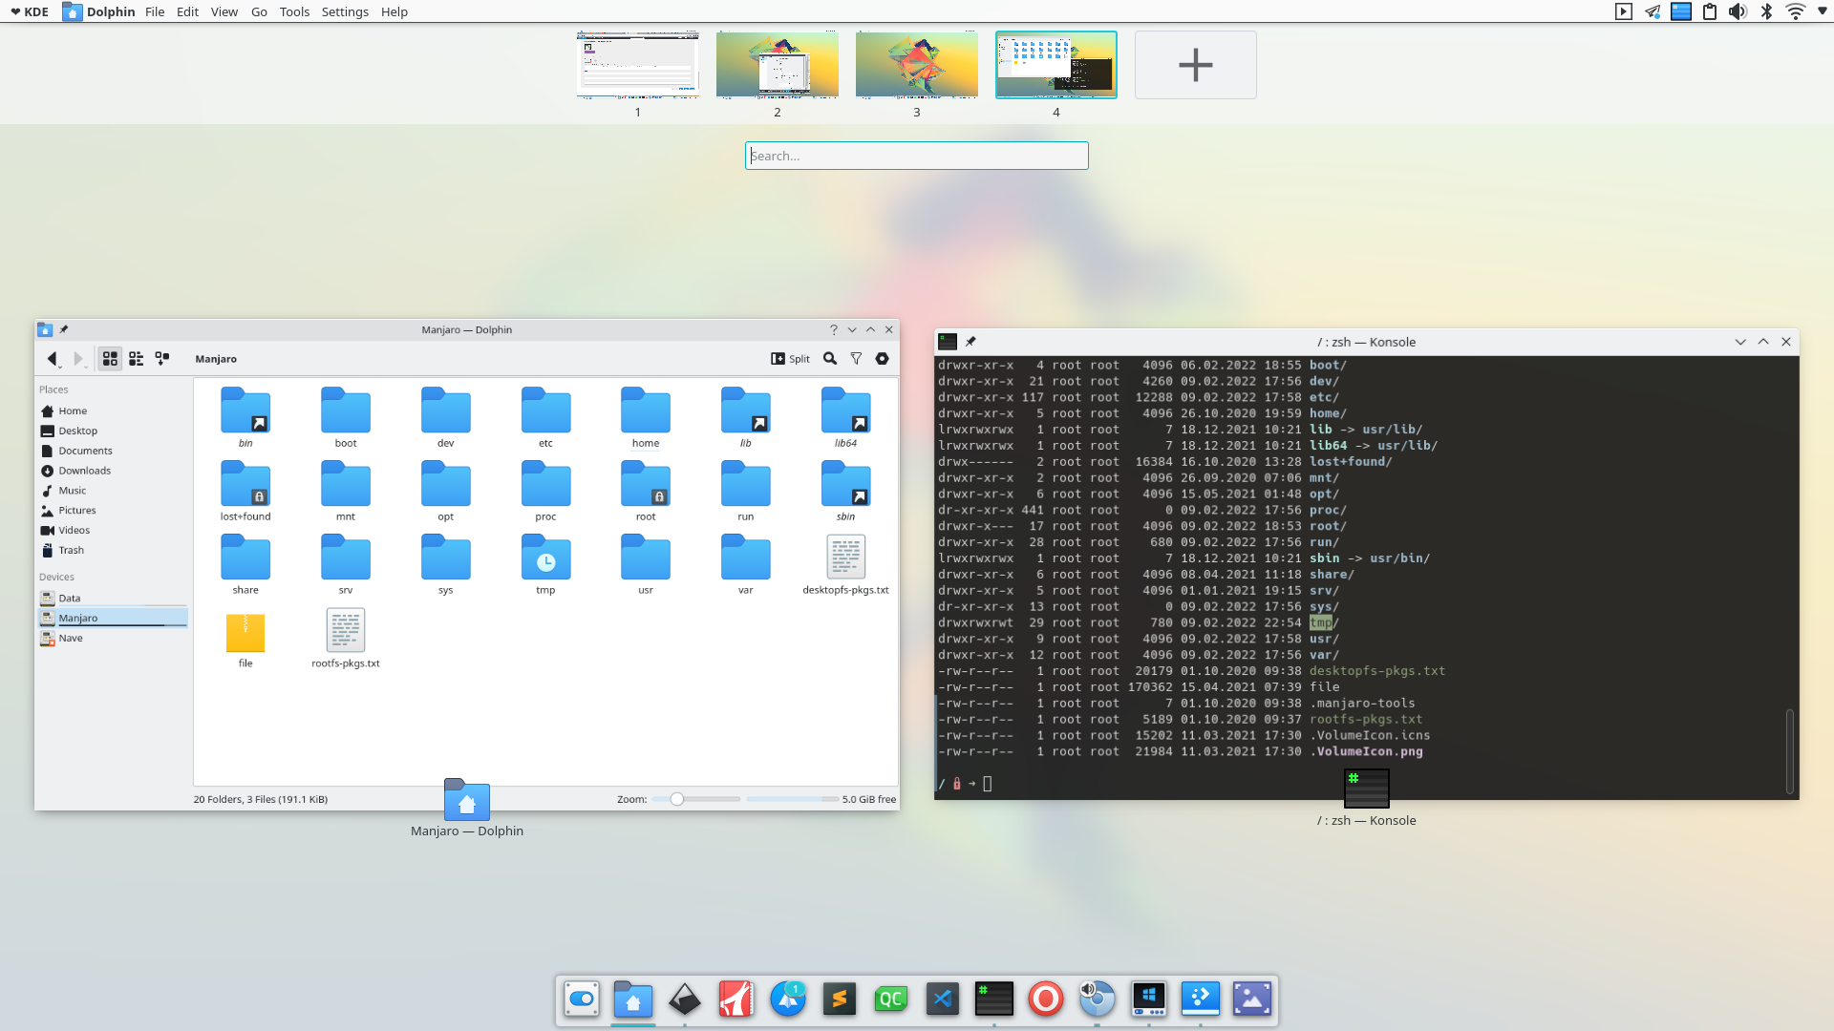The height and width of the screenshot is (1031, 1834).
Task: Go to Home in Places panel
Action: click(x=113, y=411)
